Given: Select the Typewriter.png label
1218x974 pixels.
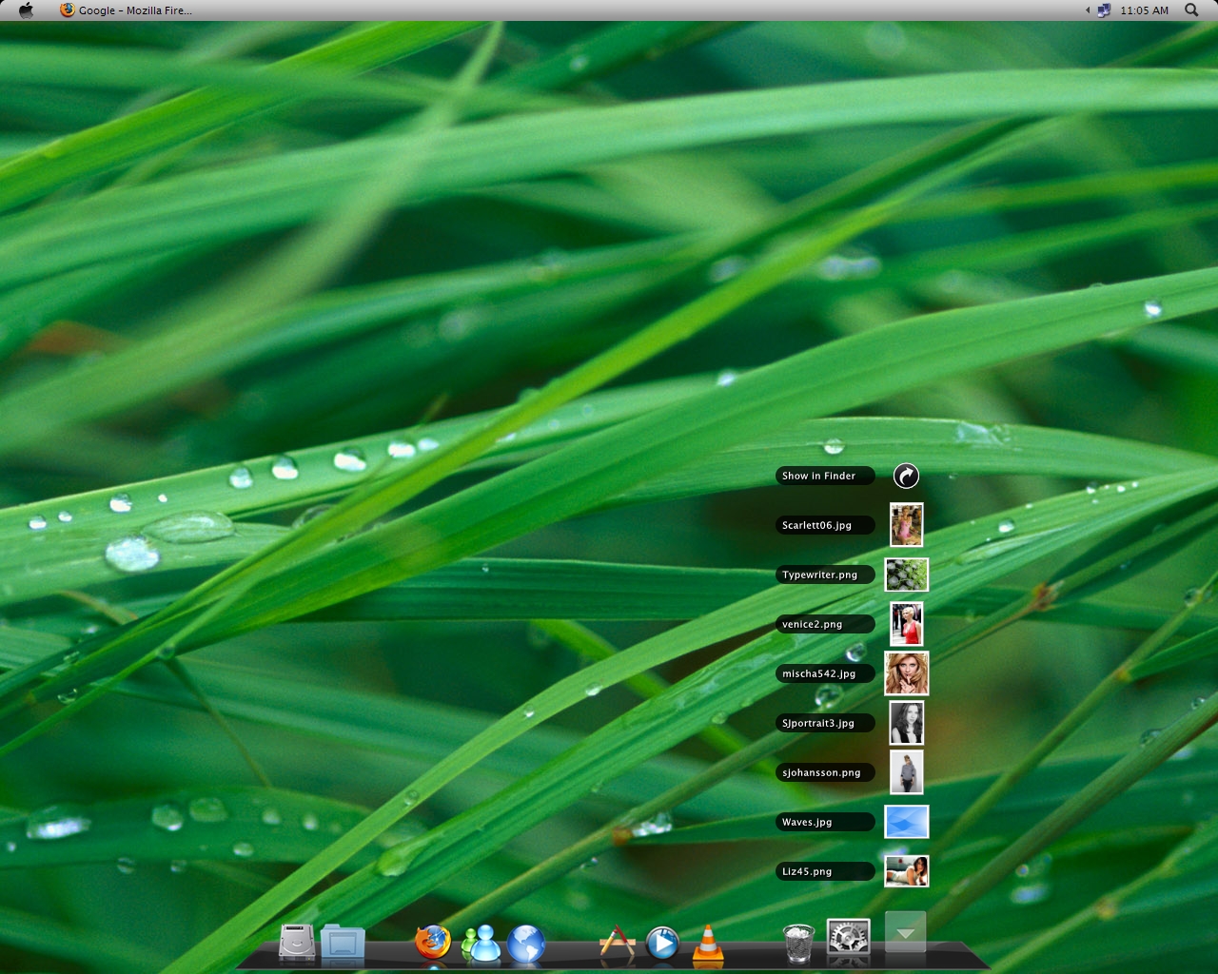Looking at the screenshot, I should [x=825, y=575].
